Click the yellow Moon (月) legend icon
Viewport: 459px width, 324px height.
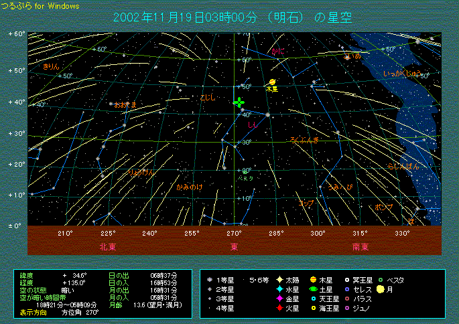point(380,289)
